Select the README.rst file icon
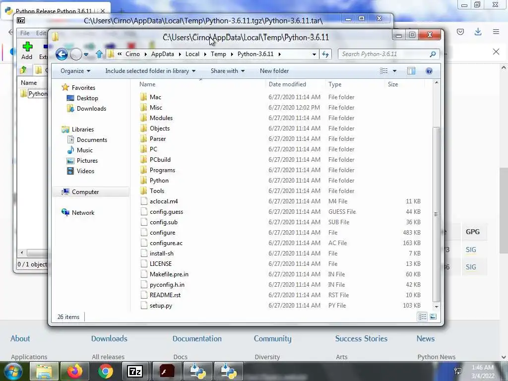Screen dimensions: 508x381 click(144, 295)
